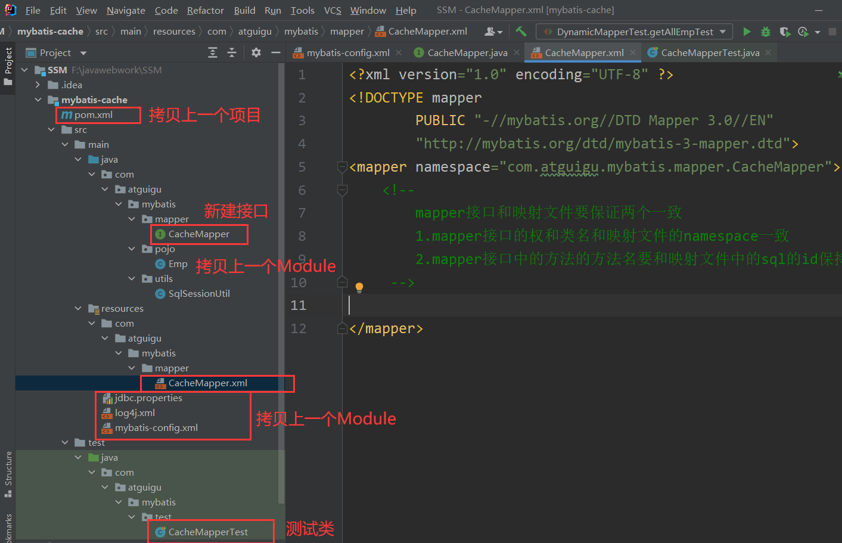This screenshot has height=543, width=842.
Task: Expand the .idea folder
Action: tap(38, 85)
